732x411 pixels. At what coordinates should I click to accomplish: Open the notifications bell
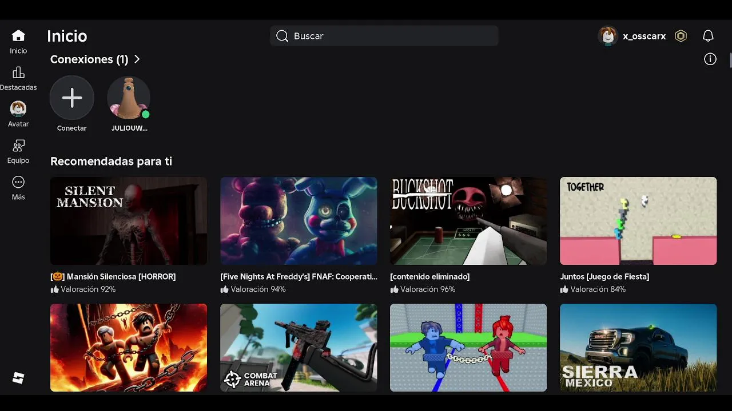pos(708,36)
